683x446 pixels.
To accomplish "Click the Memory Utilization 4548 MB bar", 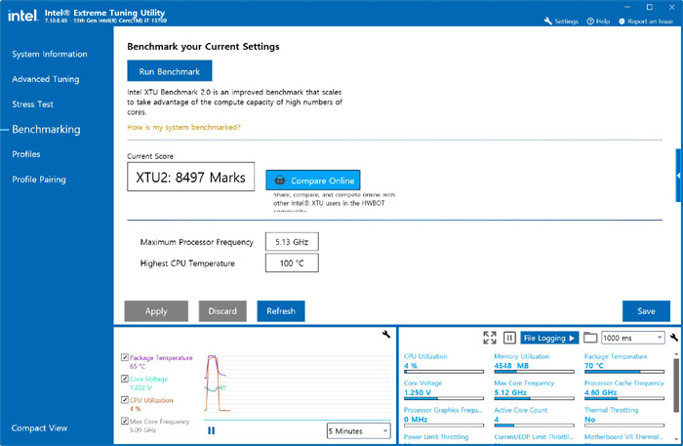I will (534, 372).
